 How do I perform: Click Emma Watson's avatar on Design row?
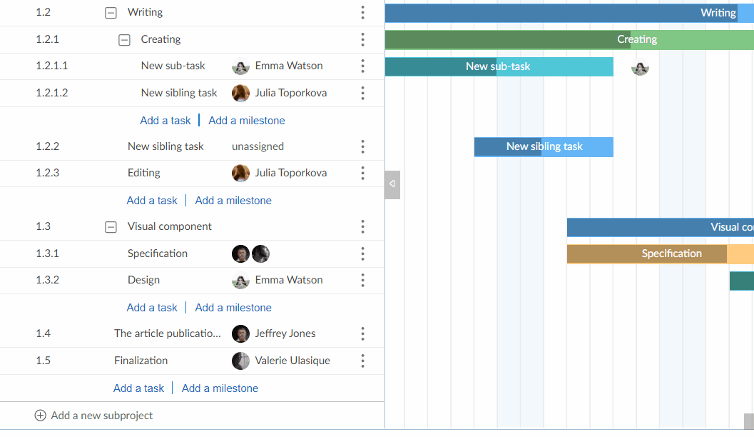240,280
